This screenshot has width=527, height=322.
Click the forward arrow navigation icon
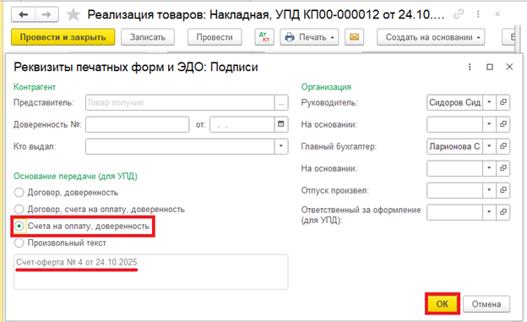[x=46, y=14]
